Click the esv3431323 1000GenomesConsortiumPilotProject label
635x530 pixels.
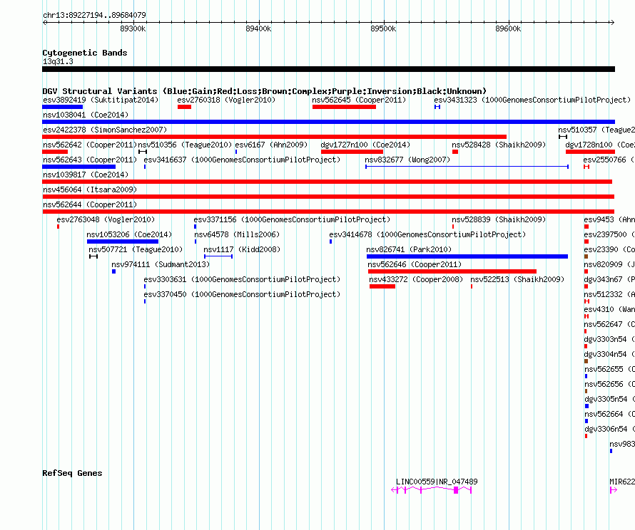click(x=532, y=100)
